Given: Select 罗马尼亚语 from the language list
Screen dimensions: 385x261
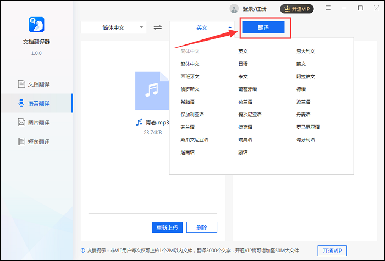Looking at the screenshot, I should tap(308, 127).
